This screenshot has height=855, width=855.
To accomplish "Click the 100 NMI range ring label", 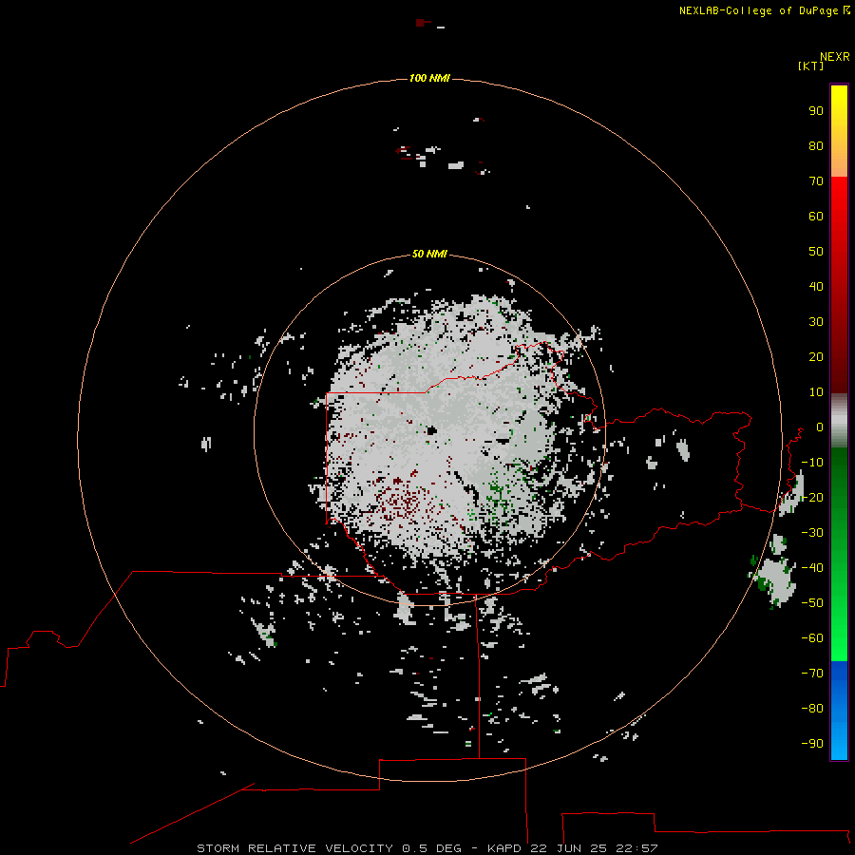I will click(x=429, y=79).
